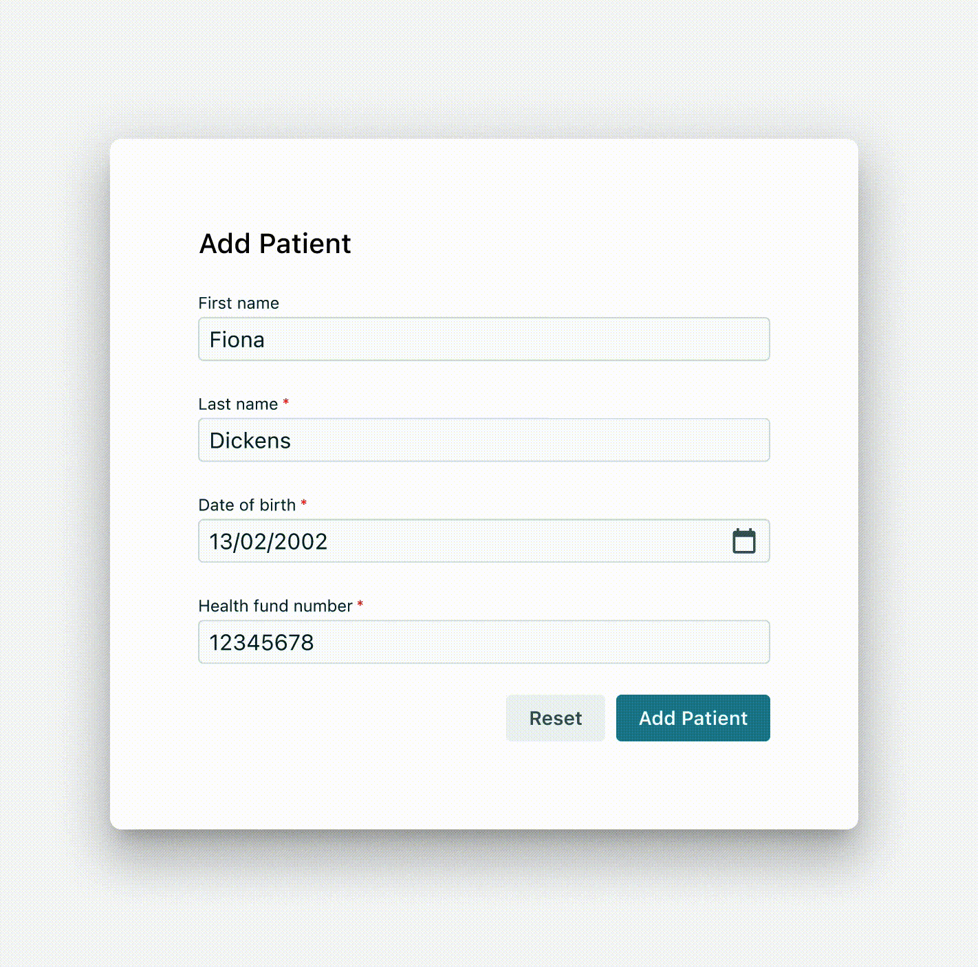Viewport: 978px width, 967px height.
Task: Select the day segment 13 in date
Action: pos(221,542)
